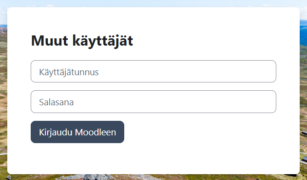
Task: Click the word Muut in heading
Action: (50, 41)
